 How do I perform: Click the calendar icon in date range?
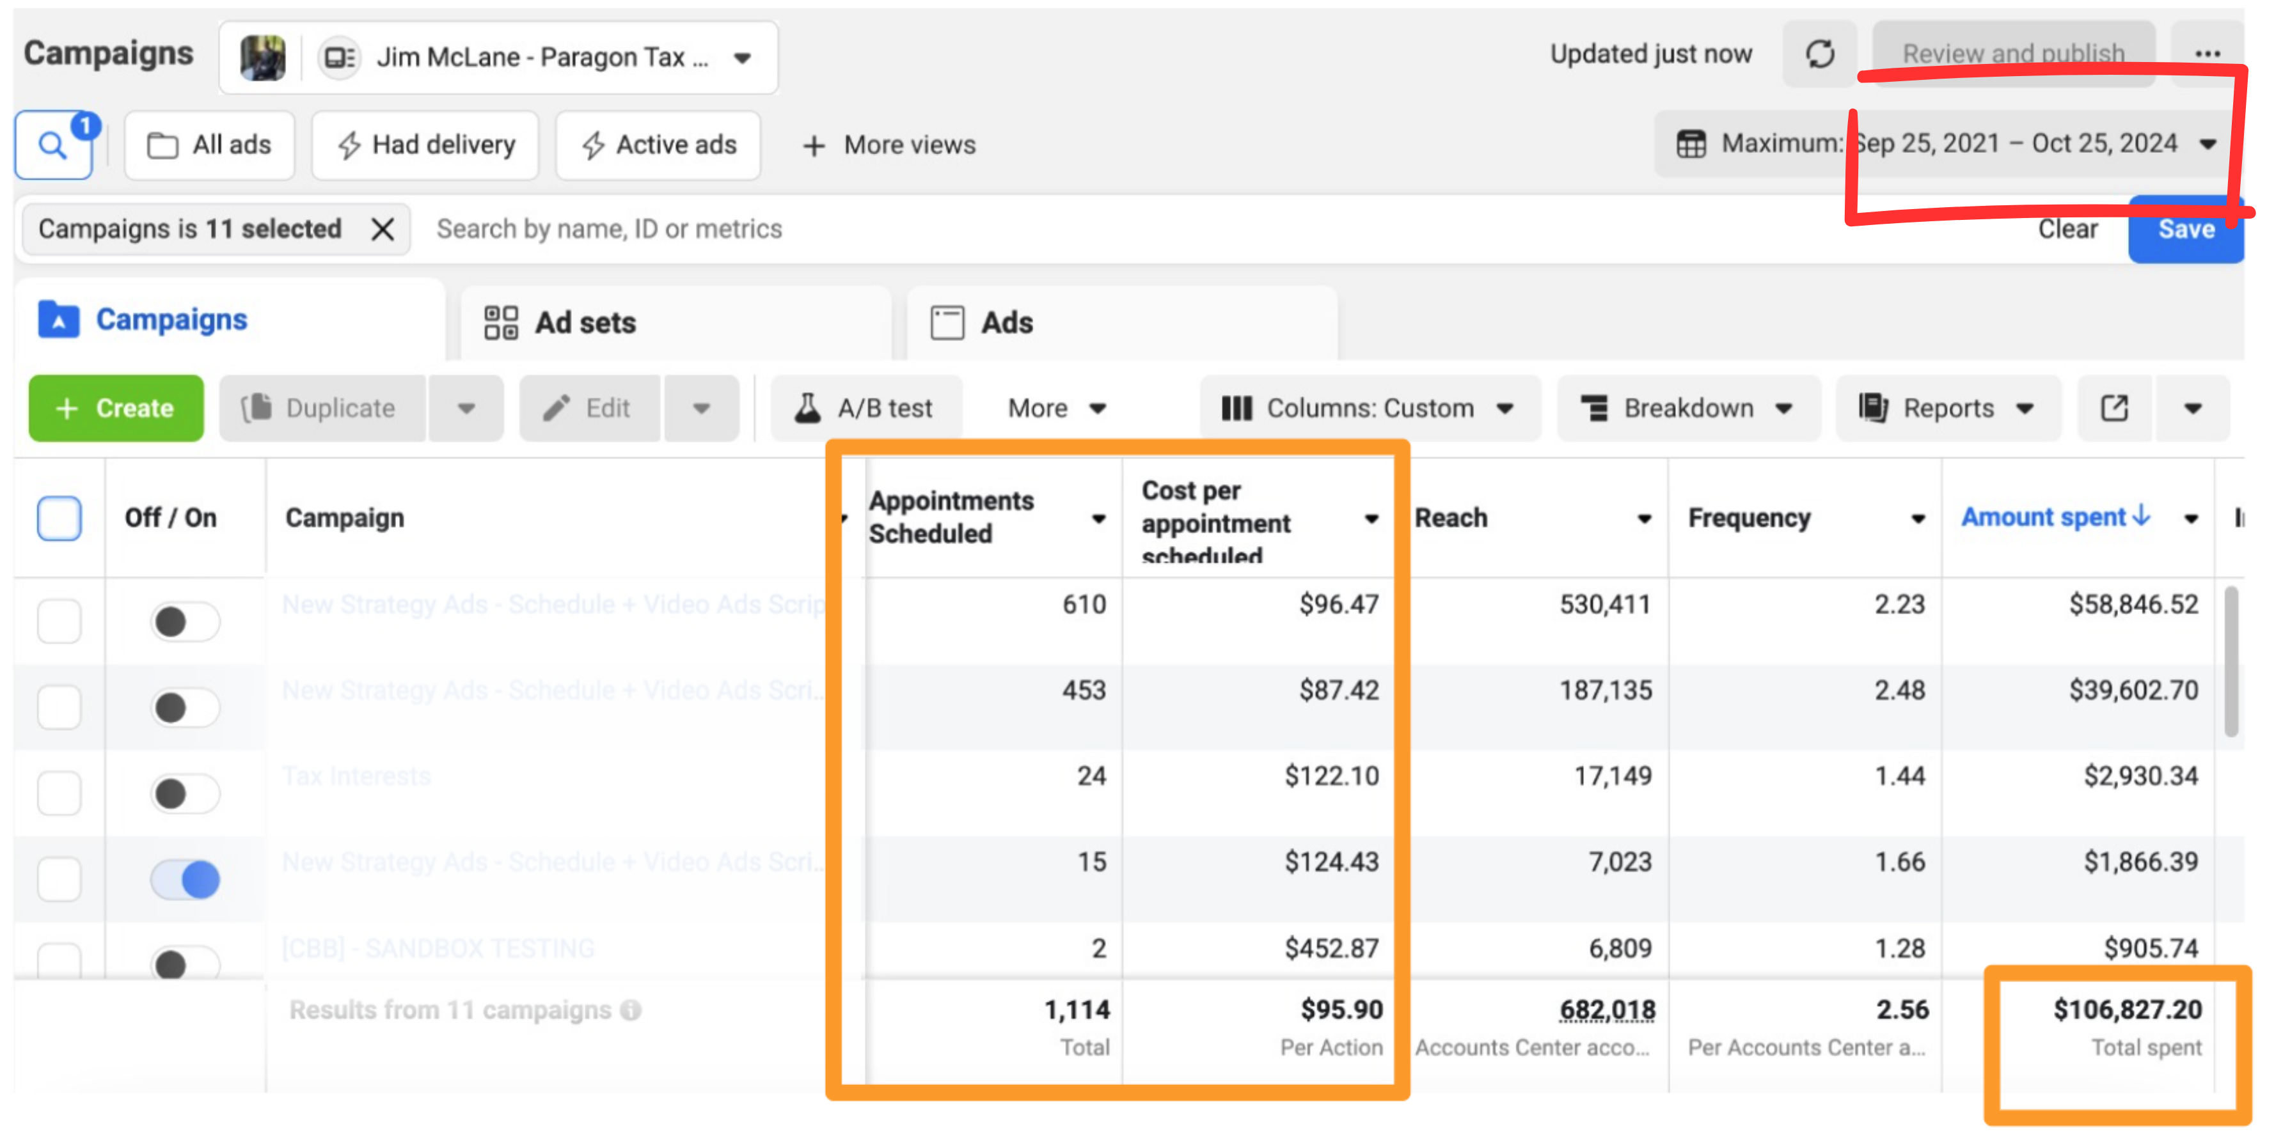pyautogui.click(x=1690, y=143)
